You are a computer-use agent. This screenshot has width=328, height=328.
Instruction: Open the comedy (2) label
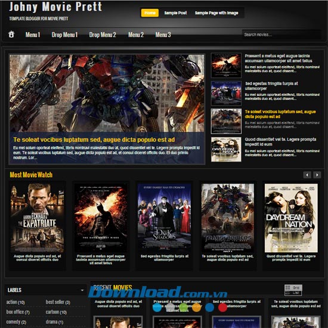click(16, 322)
